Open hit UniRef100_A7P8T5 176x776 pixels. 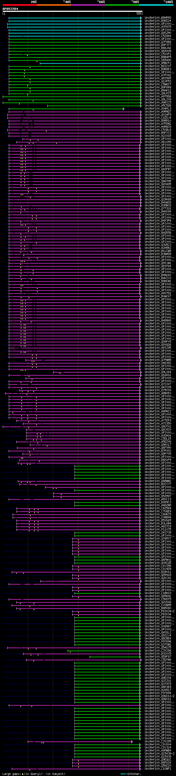click(x=158, y=27)
